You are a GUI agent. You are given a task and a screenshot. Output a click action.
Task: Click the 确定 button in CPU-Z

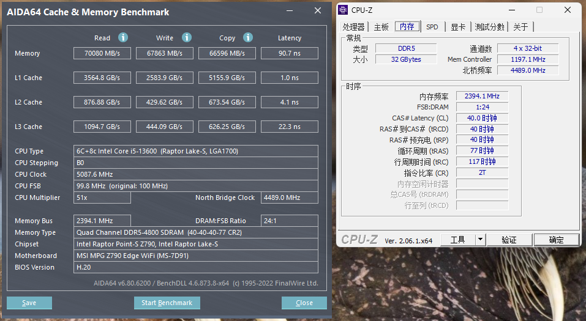pyautogui.click(x=557, y=240)
